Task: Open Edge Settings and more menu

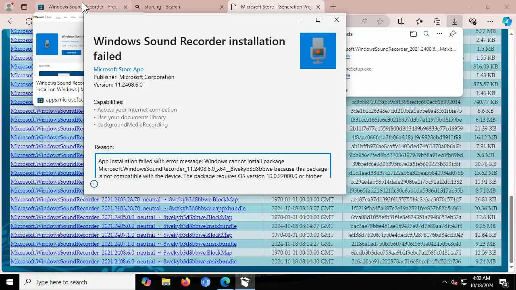Action: (x=490, y=21)
